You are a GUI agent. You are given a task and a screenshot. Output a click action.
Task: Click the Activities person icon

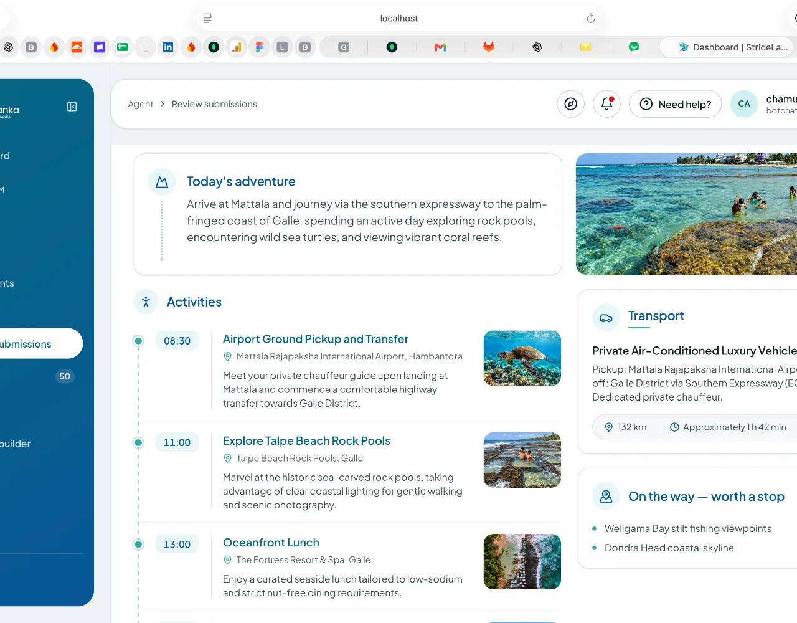(x=146, y=302)
